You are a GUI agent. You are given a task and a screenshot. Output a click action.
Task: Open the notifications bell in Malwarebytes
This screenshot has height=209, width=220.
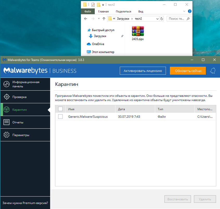click(213, 71)
